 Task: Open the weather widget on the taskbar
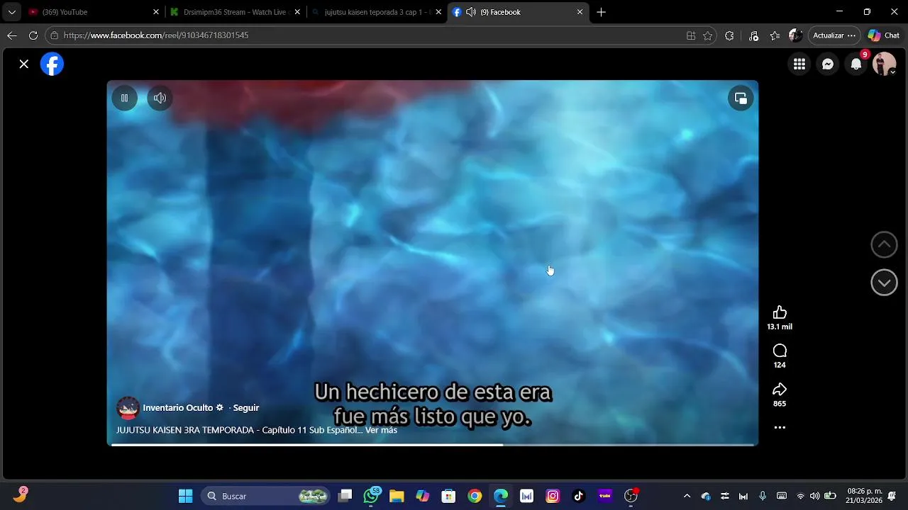pos(20,495)
